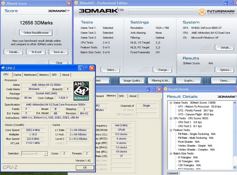Select Vertex Shader - Complex row
This screenshot has width=237, height=175.
(x=196, y=150)
